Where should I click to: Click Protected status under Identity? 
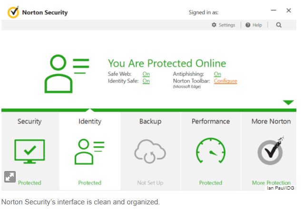click(89, 183)
